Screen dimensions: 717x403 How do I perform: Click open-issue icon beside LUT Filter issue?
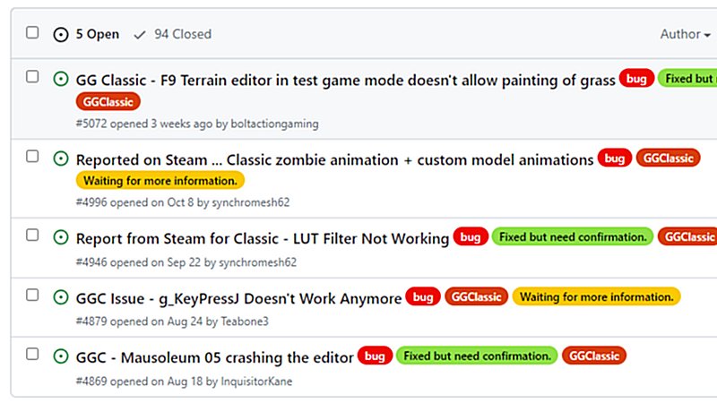pos(61,237)
